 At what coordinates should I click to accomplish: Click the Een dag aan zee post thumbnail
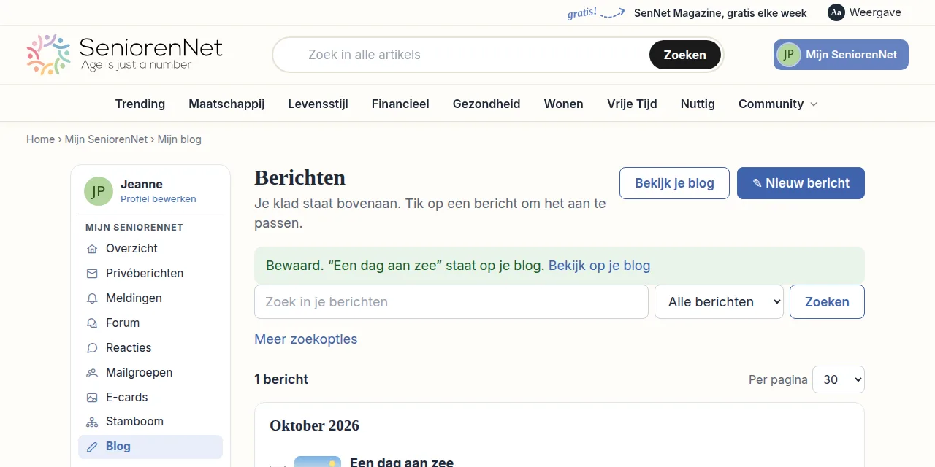pos(318,462)
